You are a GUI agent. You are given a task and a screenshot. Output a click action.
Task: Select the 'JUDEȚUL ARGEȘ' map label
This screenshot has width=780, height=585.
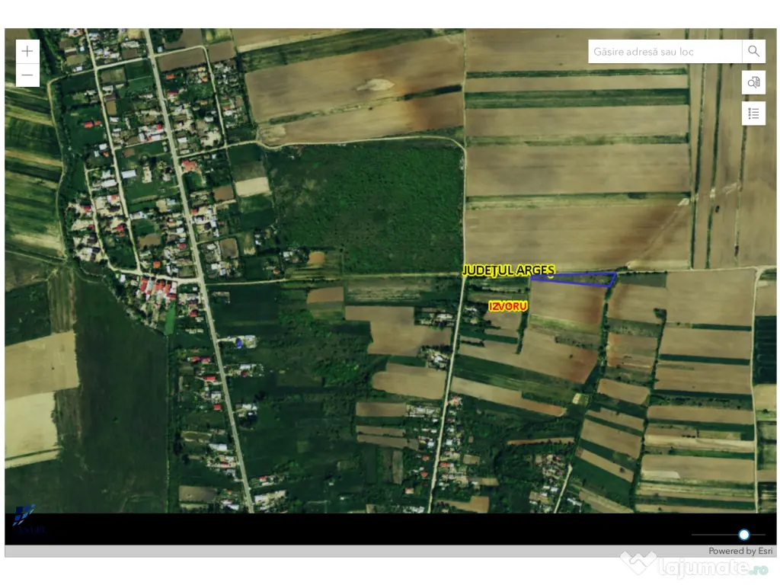pyautogui.click(x=508, y=270)
